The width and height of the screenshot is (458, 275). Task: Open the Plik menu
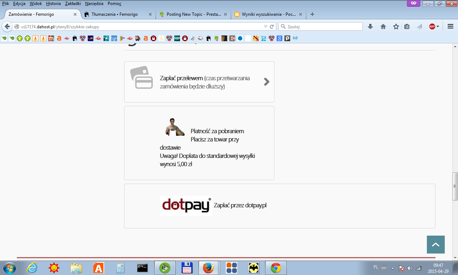(6, 4)
